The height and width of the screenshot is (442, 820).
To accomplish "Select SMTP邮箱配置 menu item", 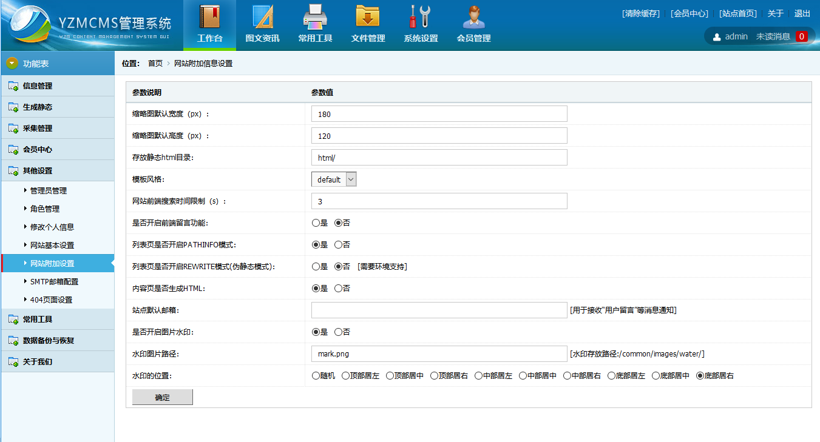I will point(54,282).
